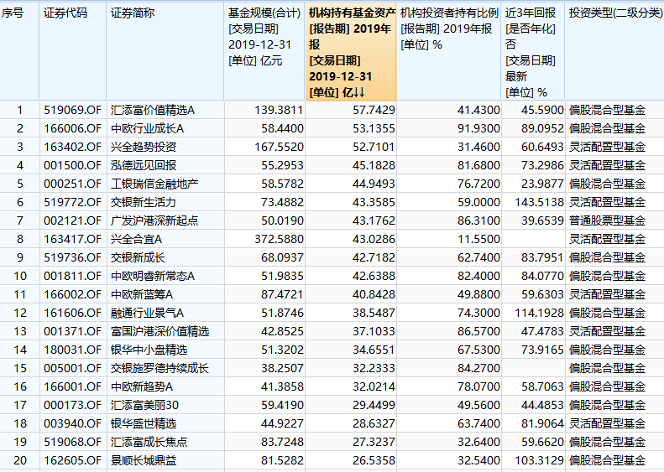Image resolution: width=664 pixels, height=472 pixels.
Task: Click institutional asset value 53.1355
Action: (374, 128)
